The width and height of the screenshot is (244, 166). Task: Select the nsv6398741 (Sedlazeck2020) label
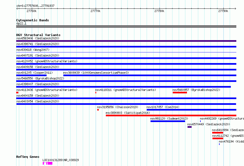(38, 44)
